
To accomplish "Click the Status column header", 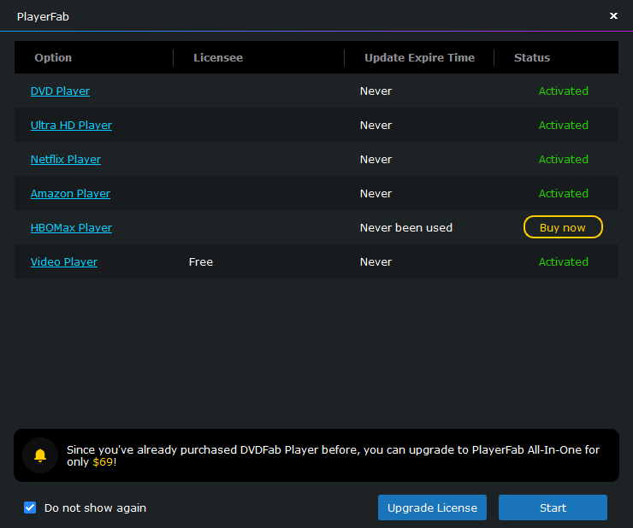I will (x=532, y=58).
